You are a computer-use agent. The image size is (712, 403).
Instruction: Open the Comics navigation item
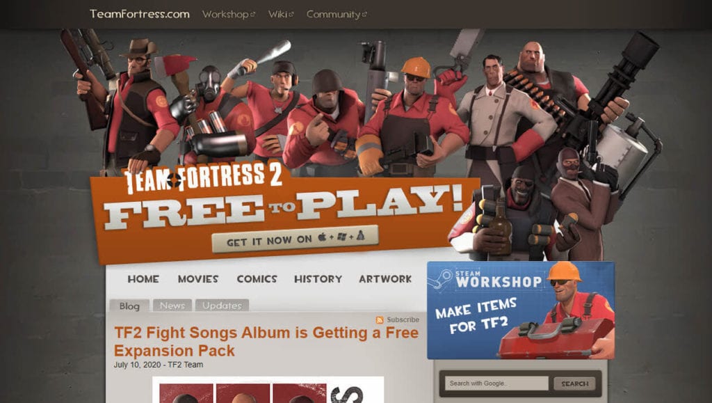click(x=257, y=279)
